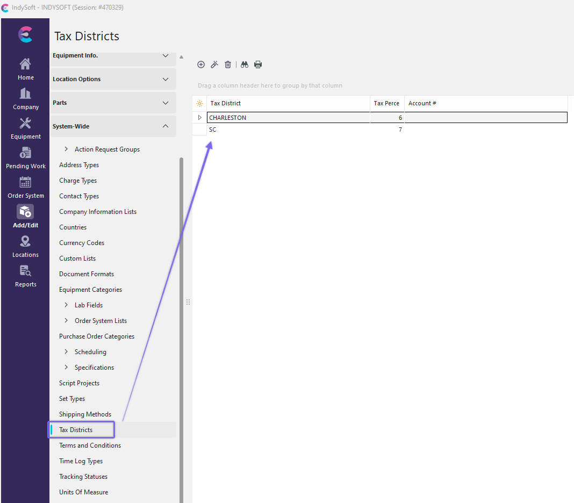Open Pending Work in the sidebar
574x503 pixels.
click(25, 158)
